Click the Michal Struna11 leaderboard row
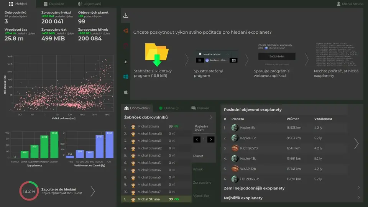Screen dimensions: 368x207 tap(156, 141)
